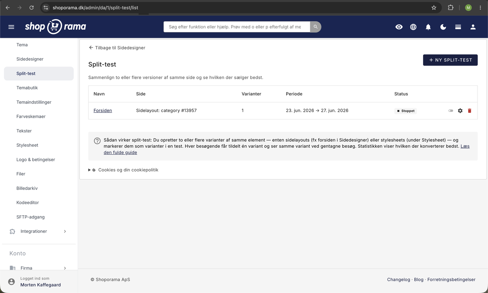
Task: Open Læs den fulde guide link
Action: 287,149
